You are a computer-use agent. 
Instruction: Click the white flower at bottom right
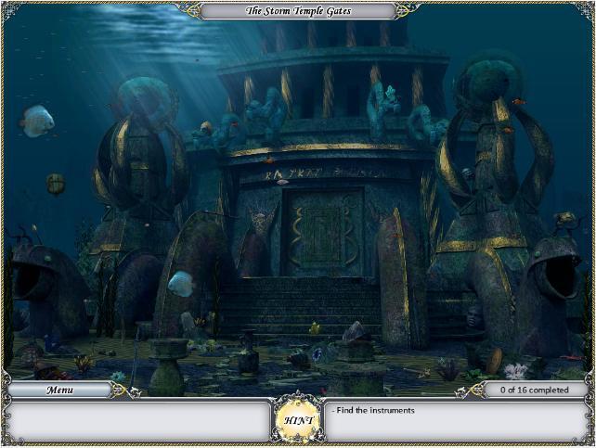pyautogui.click(x=516, y=370)
